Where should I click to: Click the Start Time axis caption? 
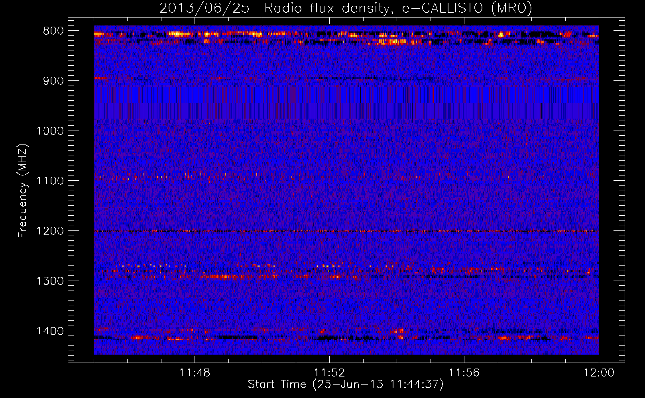click(x=346, y=384)
